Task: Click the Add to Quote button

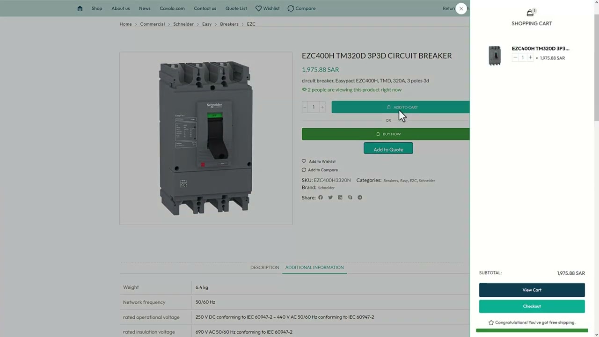Action: 388,149
